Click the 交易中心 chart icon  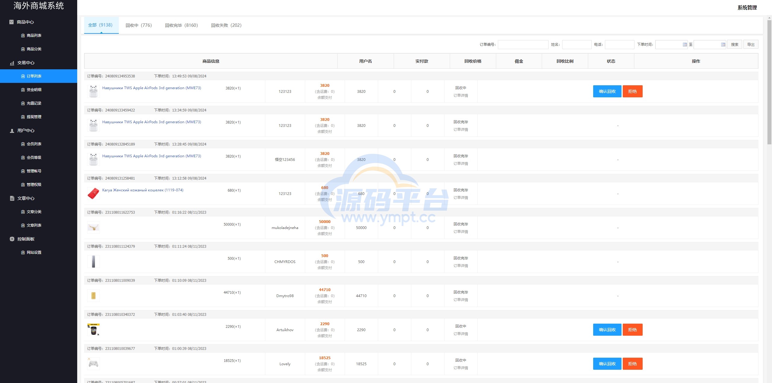point(12,63)
